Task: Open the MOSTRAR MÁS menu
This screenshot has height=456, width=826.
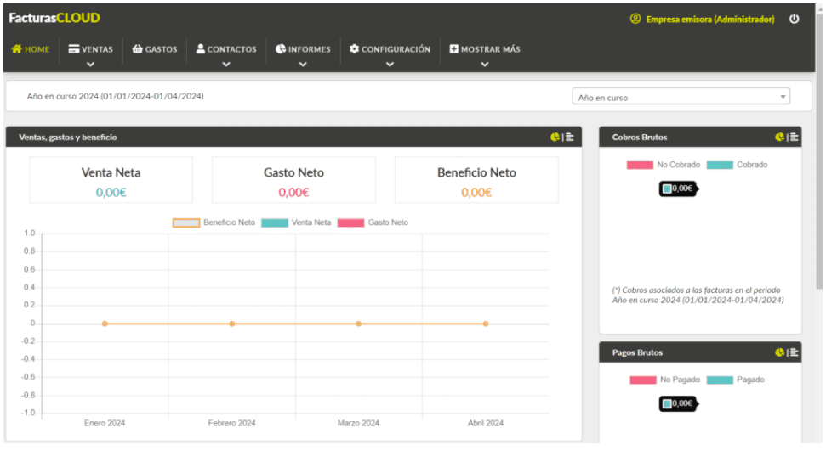Action: tap(485, 49)
